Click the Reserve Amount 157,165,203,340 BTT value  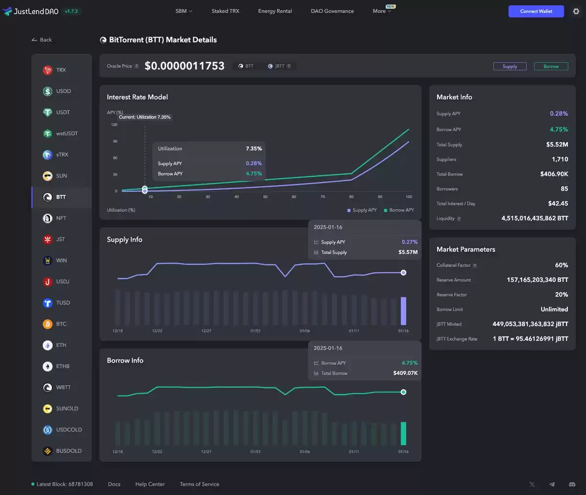pos(538,280)
